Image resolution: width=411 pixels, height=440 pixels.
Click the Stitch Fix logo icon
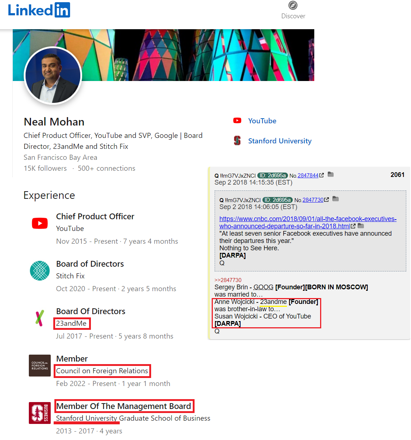[x=40, y=271]
